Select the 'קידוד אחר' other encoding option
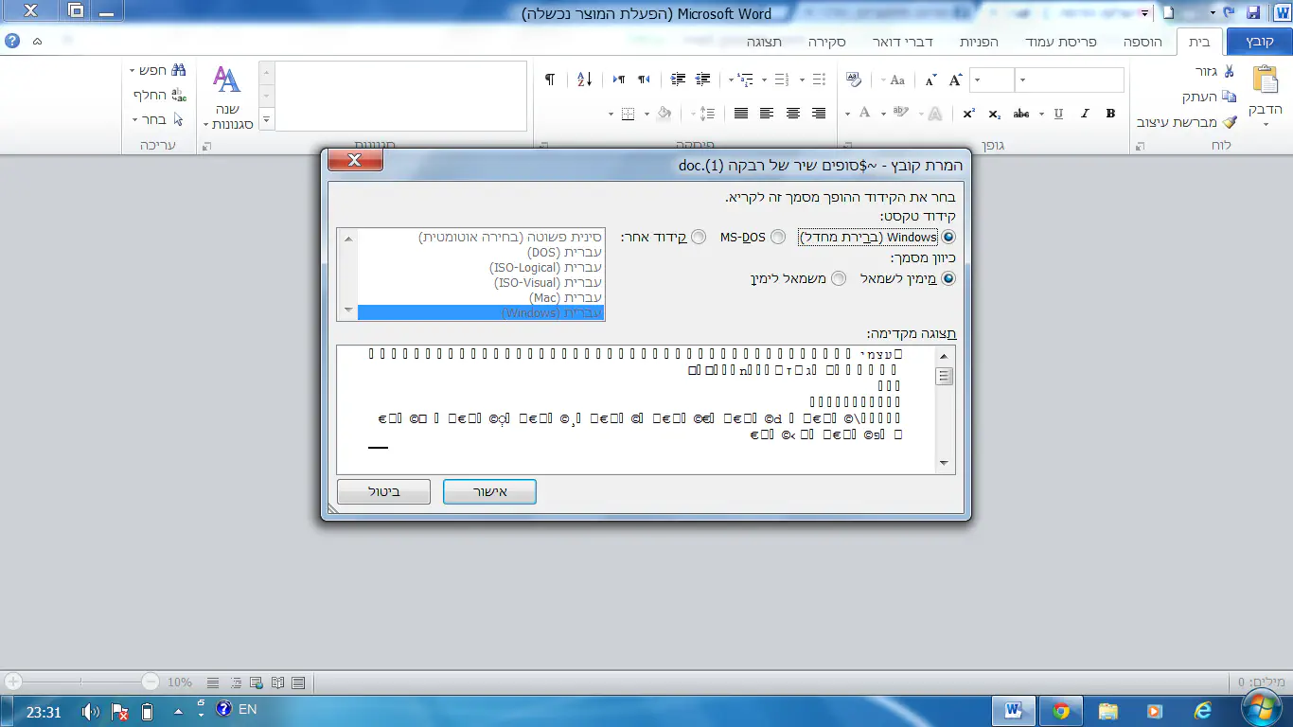The width and height of the screenshot is (1293, 727). (x=699, y=237)
